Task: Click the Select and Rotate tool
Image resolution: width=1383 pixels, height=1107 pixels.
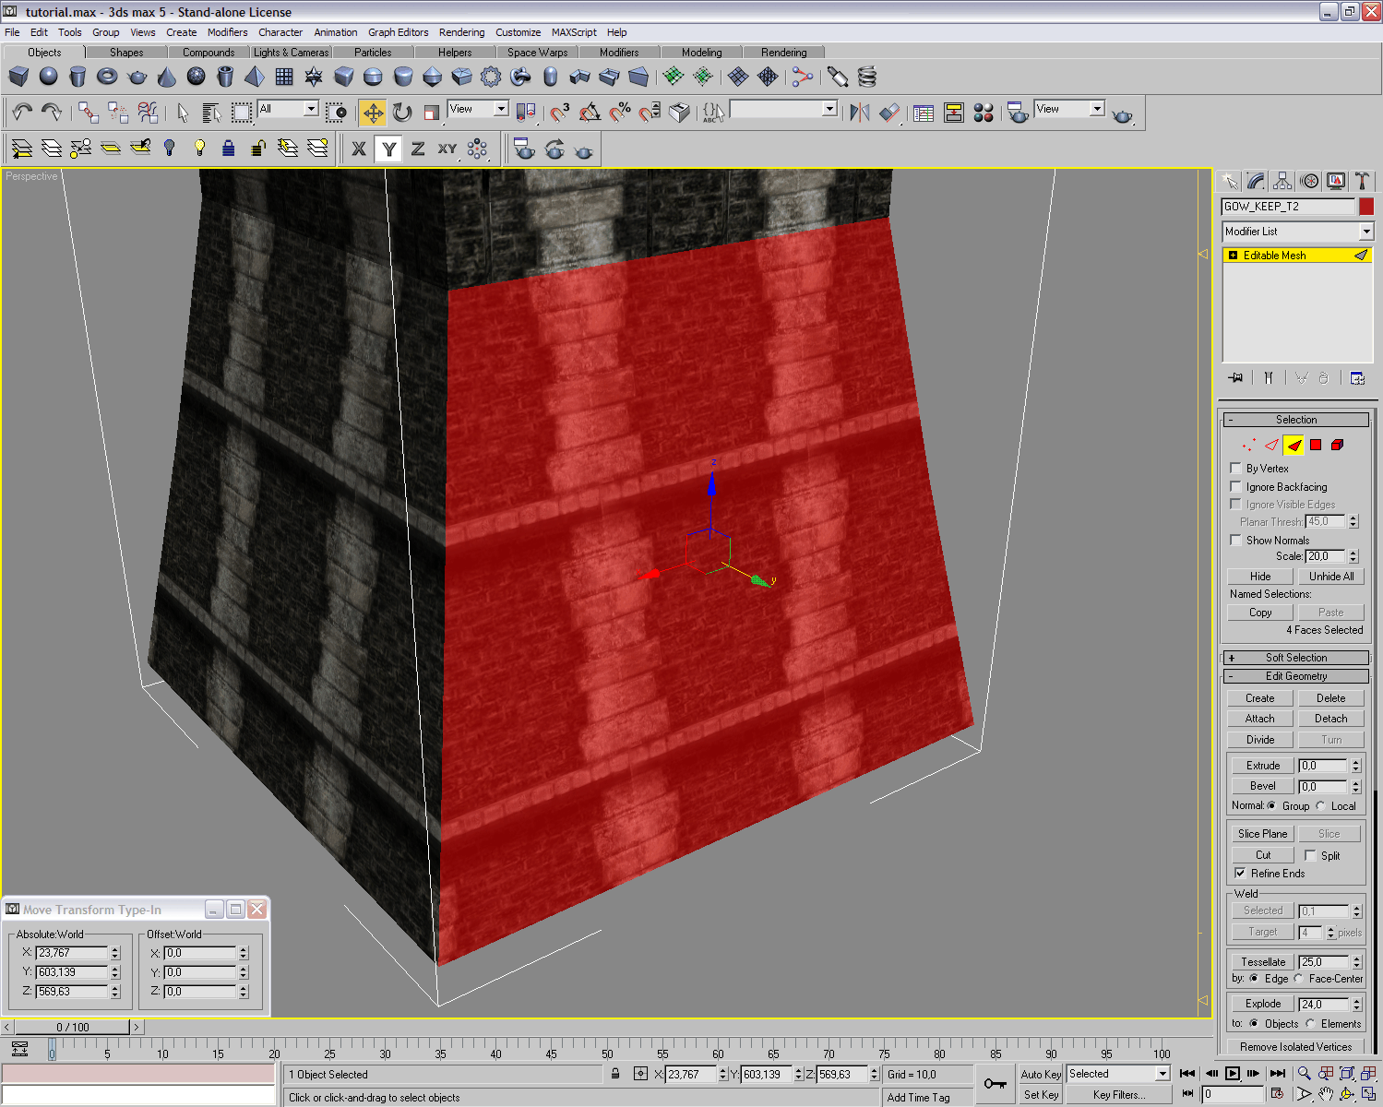Action: [402, 113]
